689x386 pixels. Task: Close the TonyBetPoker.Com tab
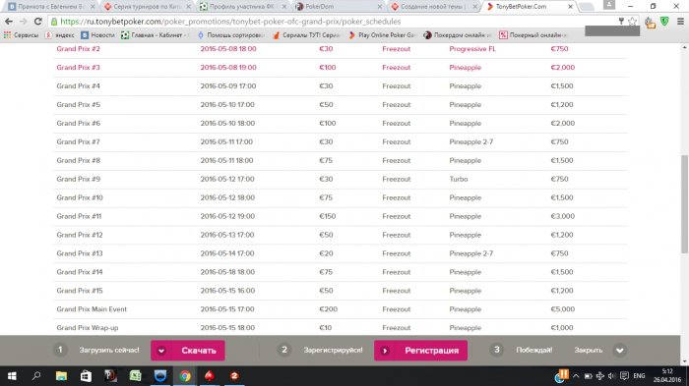570,7
